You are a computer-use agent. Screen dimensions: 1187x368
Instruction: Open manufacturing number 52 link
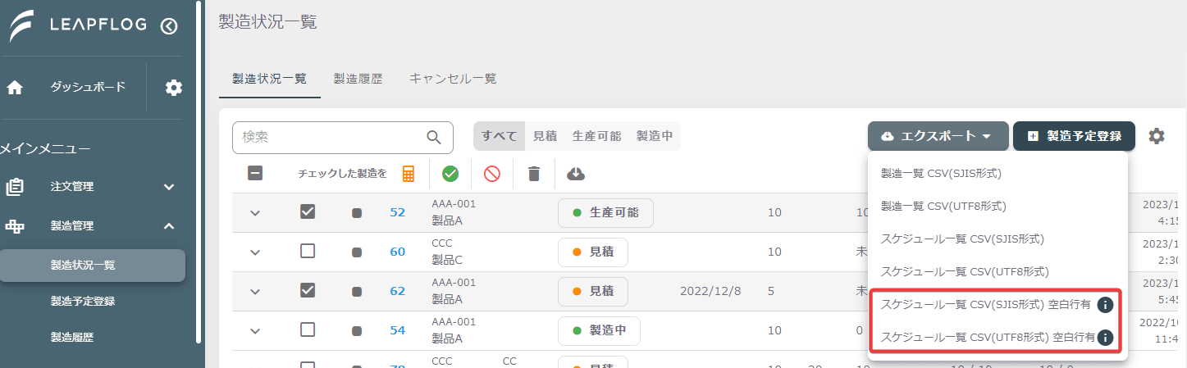click(398, 212)
